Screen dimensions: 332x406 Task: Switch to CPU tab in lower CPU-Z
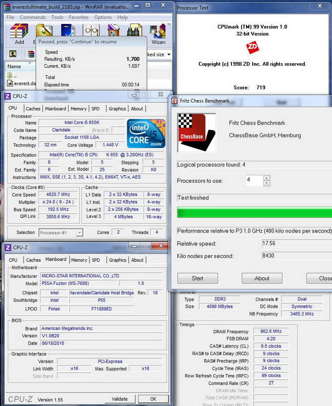coord(13,260)
